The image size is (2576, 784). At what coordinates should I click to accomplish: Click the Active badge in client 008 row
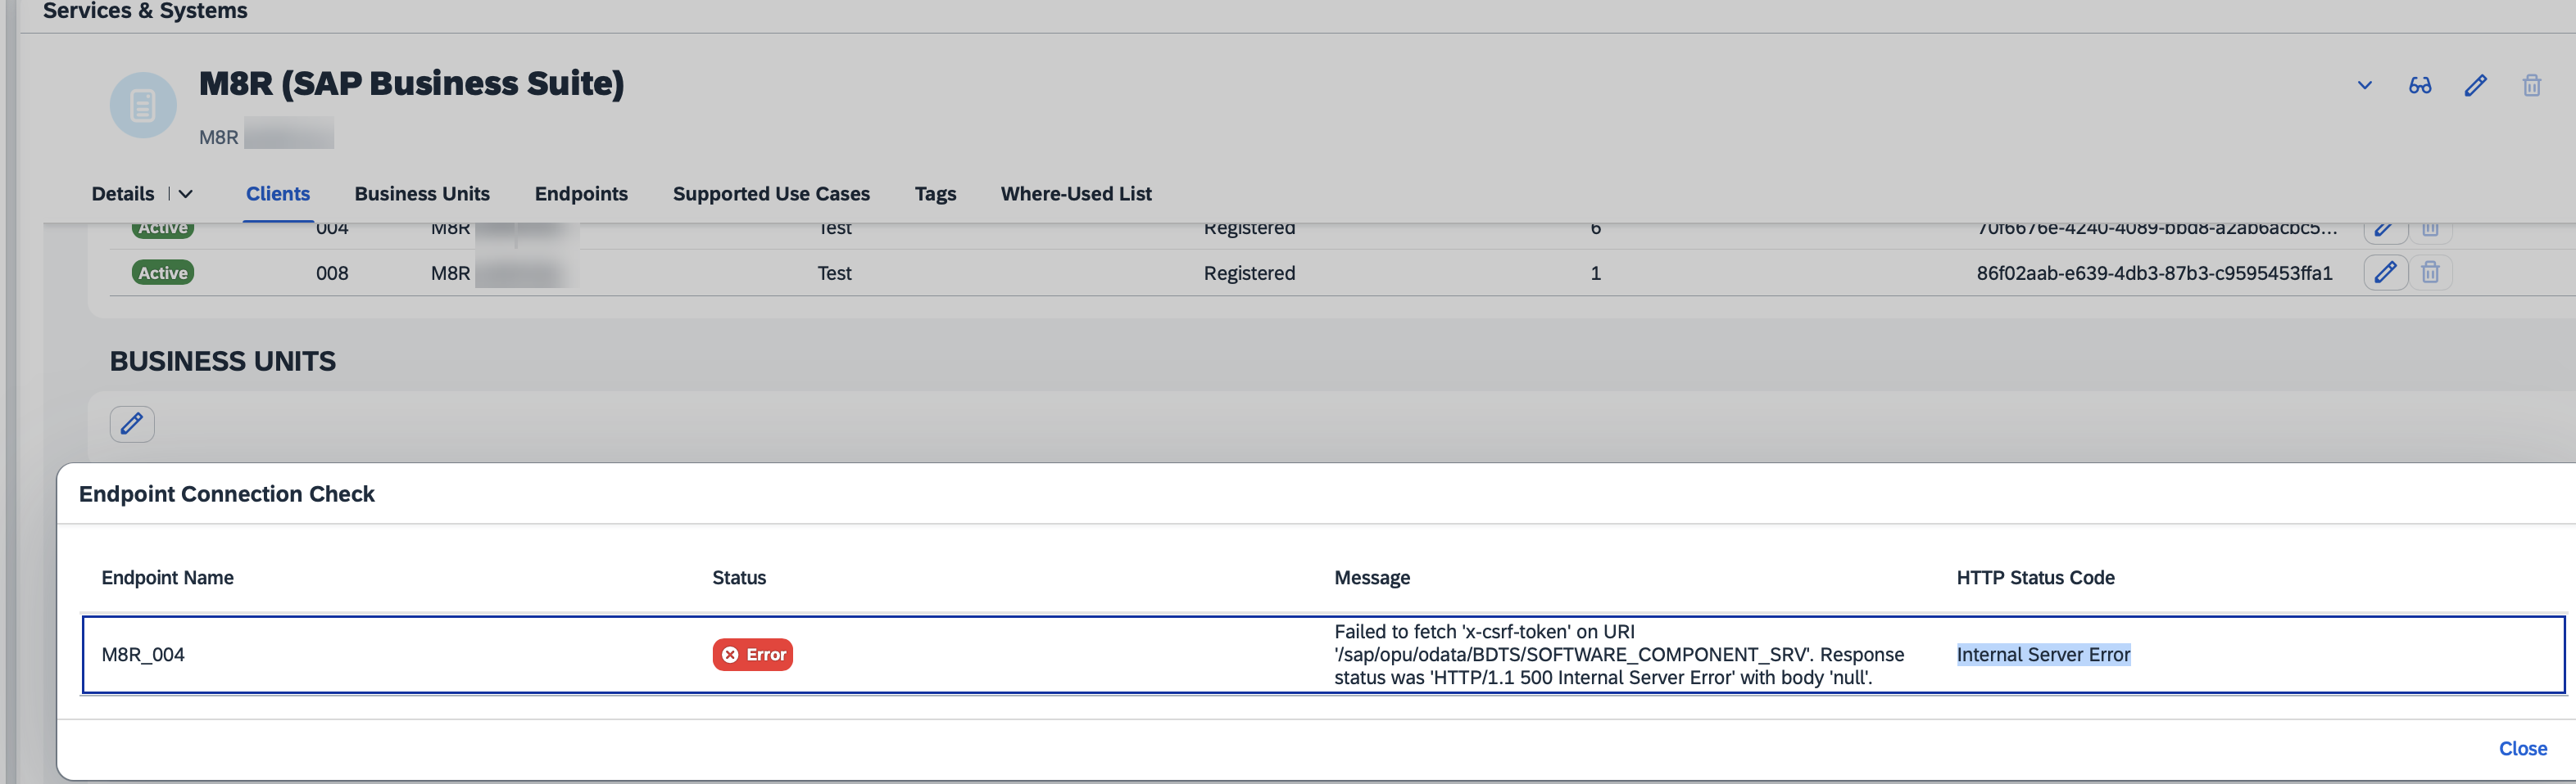click(x=163, y=273)
